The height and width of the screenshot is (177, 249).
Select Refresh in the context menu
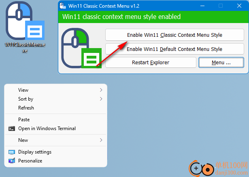[55, 108]
